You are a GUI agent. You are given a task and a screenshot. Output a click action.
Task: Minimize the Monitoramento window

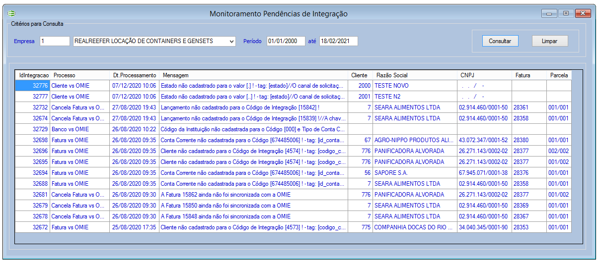tap(549, 13)
